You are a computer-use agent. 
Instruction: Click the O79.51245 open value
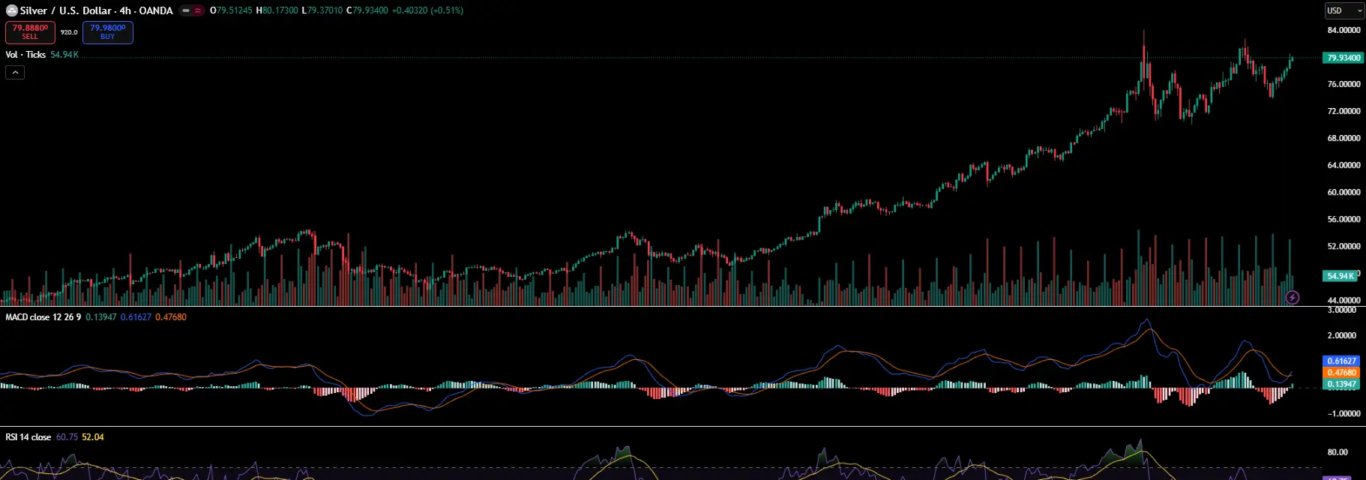point(231,10)
